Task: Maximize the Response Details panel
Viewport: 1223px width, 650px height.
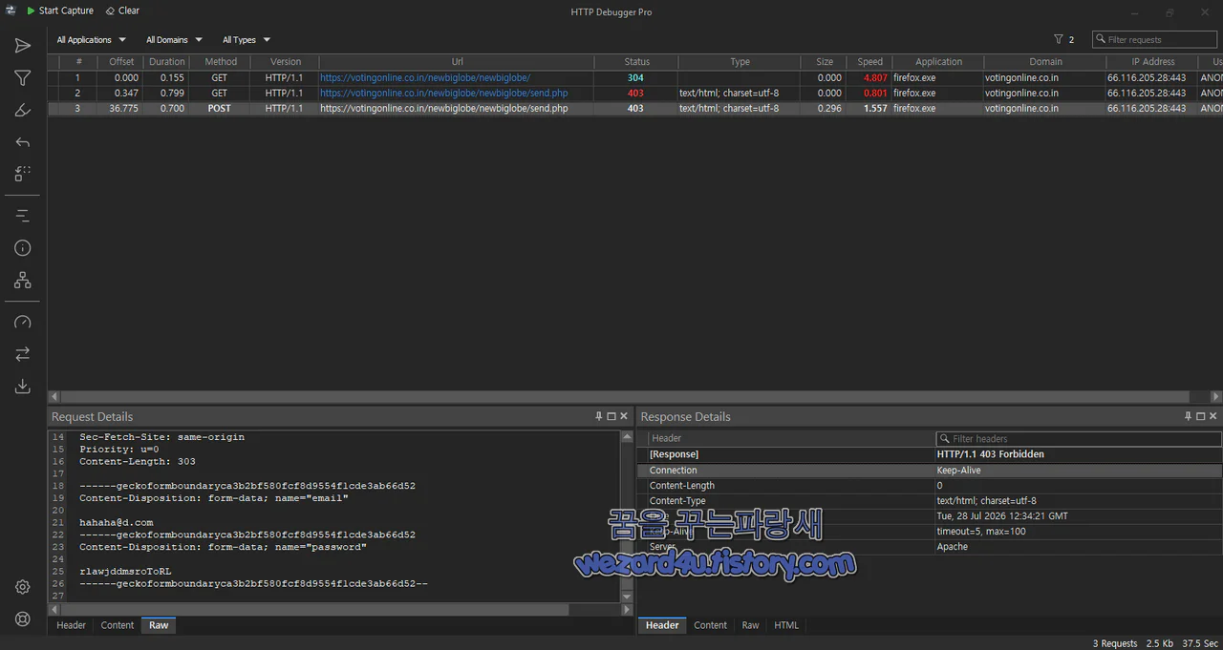Action: (x=1201, y=416)
